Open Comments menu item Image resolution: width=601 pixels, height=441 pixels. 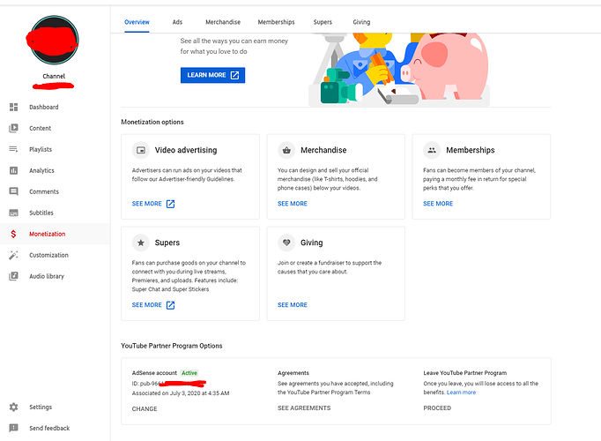44,191
